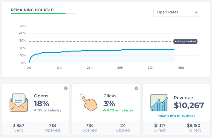Click the info icon on Clicks card
Screen dimensions: 212x138
(x=136, y=88)
